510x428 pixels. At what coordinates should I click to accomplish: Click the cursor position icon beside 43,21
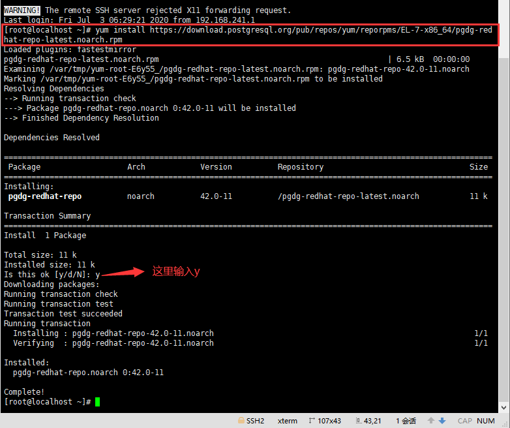359,421
